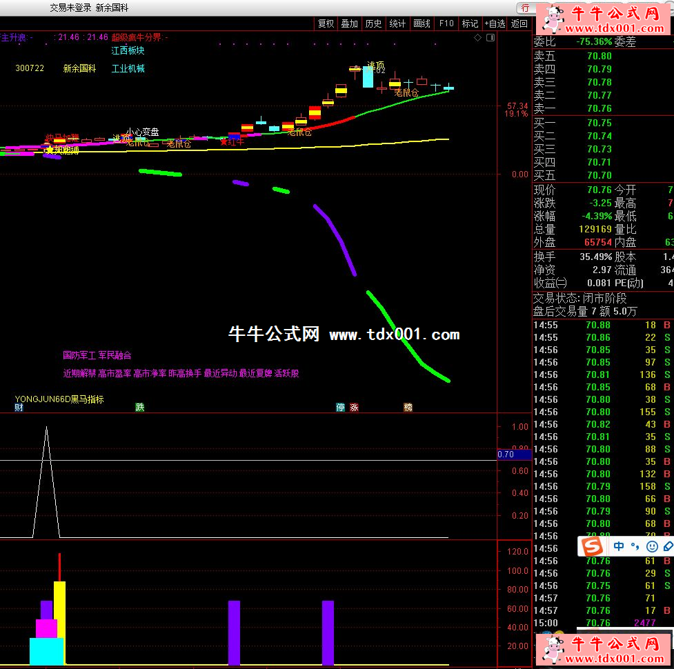Screen dimensions: 674x669
Task: Click the 工业机械 industry label
Action: pos(128,68)
